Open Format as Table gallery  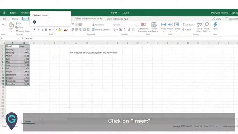[154, 27]
